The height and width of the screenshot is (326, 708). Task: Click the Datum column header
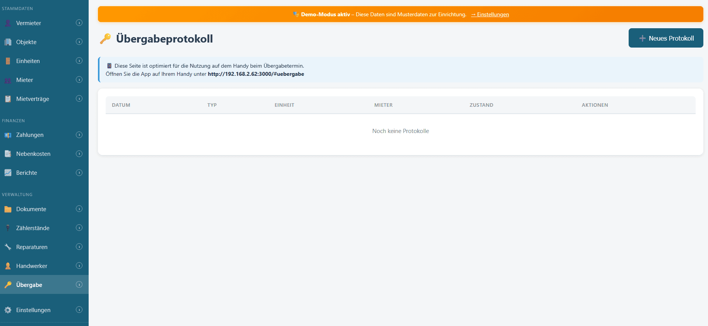121,105
